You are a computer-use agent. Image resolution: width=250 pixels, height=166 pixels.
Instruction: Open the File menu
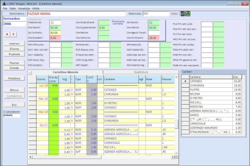click(5, 8)
